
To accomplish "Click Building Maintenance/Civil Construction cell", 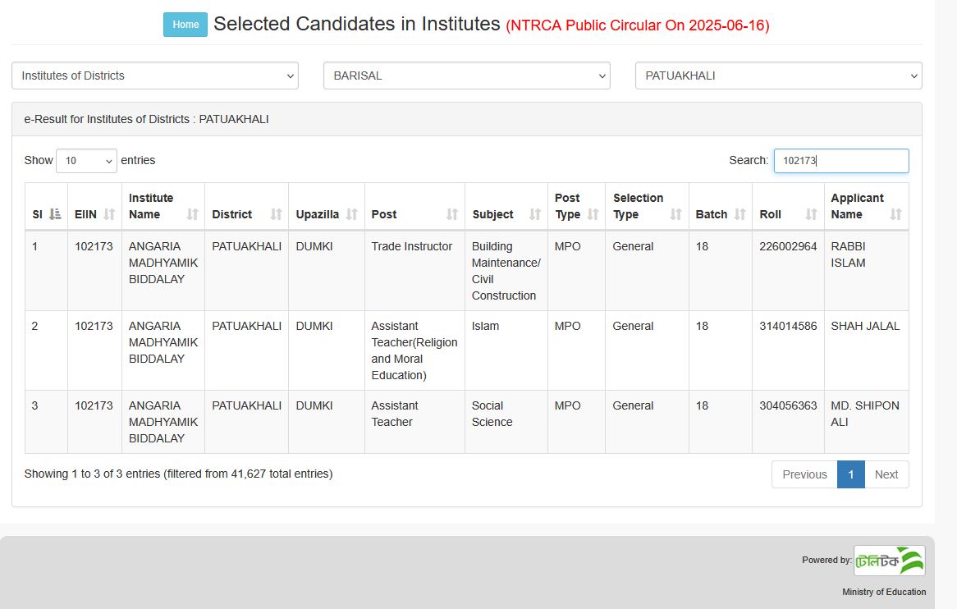I will (506, 271).
